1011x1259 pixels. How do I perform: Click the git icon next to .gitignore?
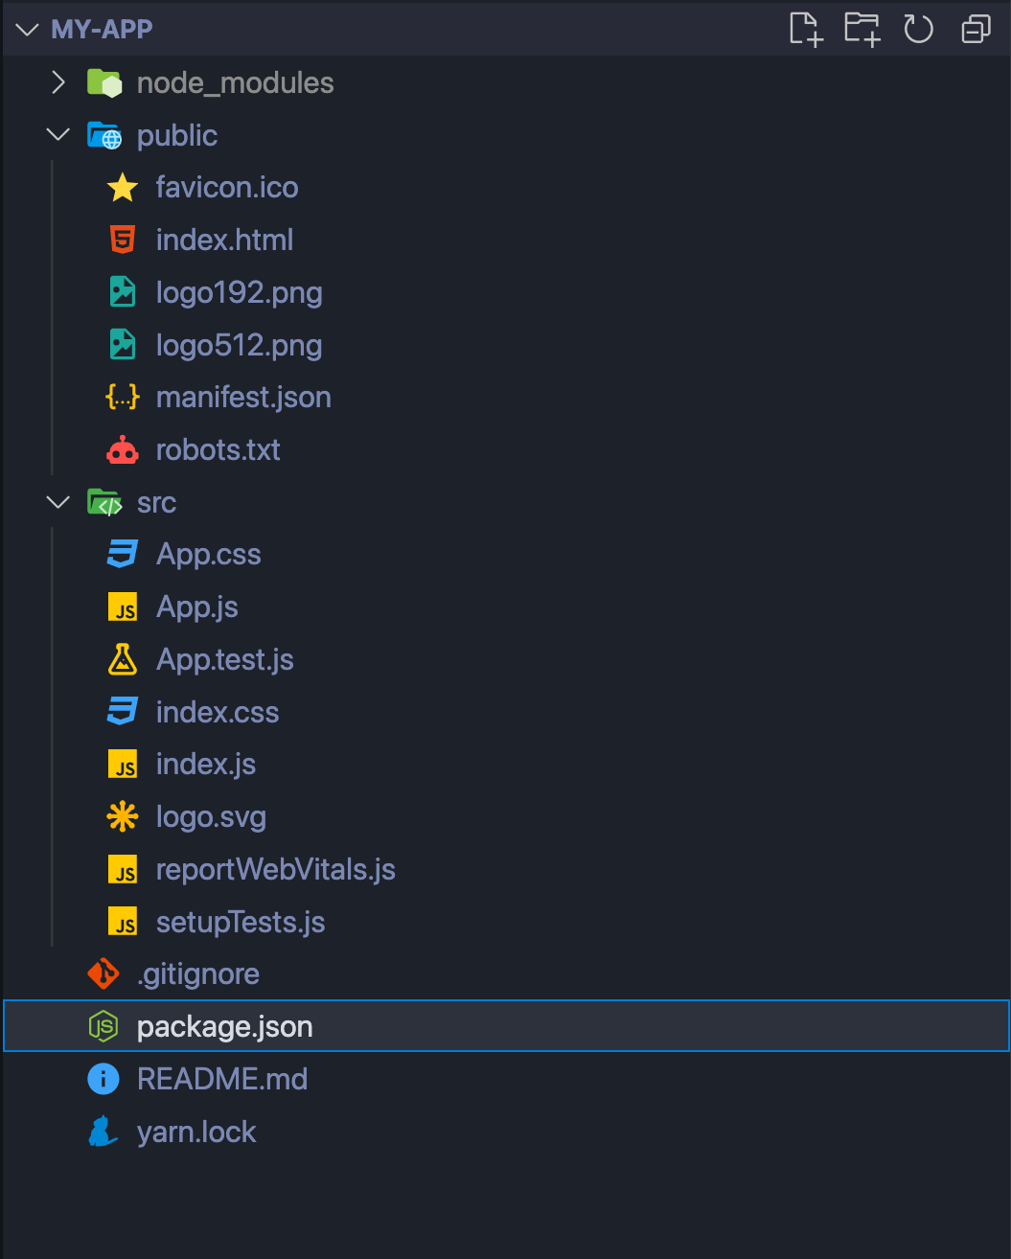tap(103, 973)
